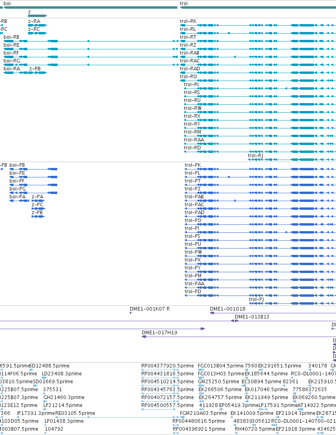The height and width of the screenshot is (435, 336).
Task: Select transcript trol-RT
Action: click(x=258, y=41)
